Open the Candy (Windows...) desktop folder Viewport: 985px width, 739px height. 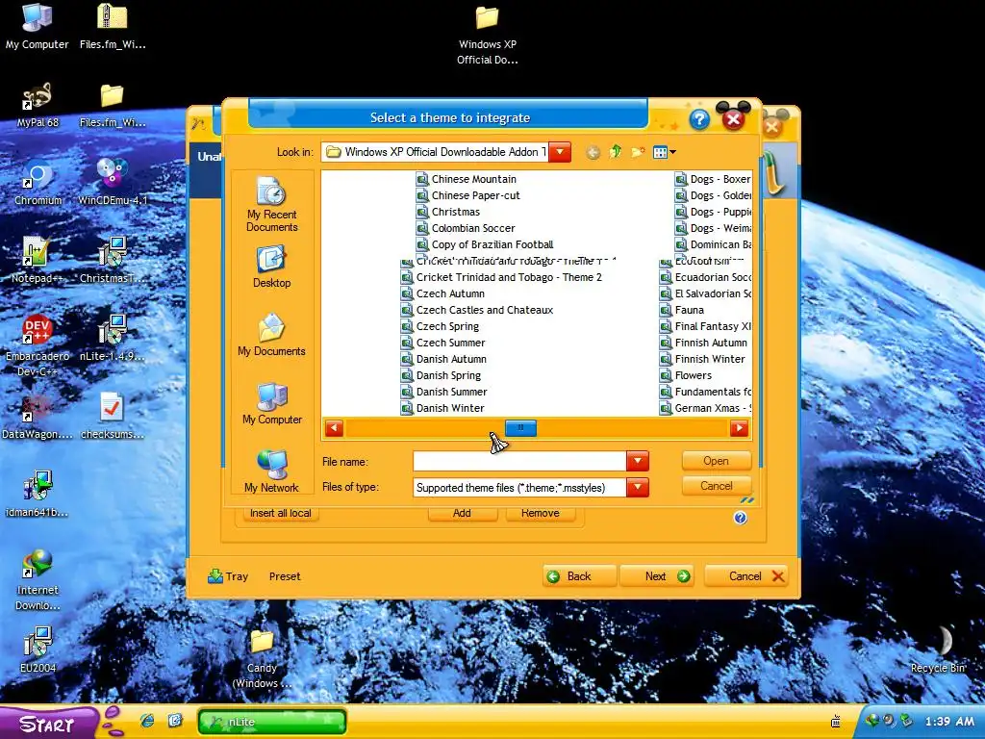pyautogui.click(x=262, y=658)
